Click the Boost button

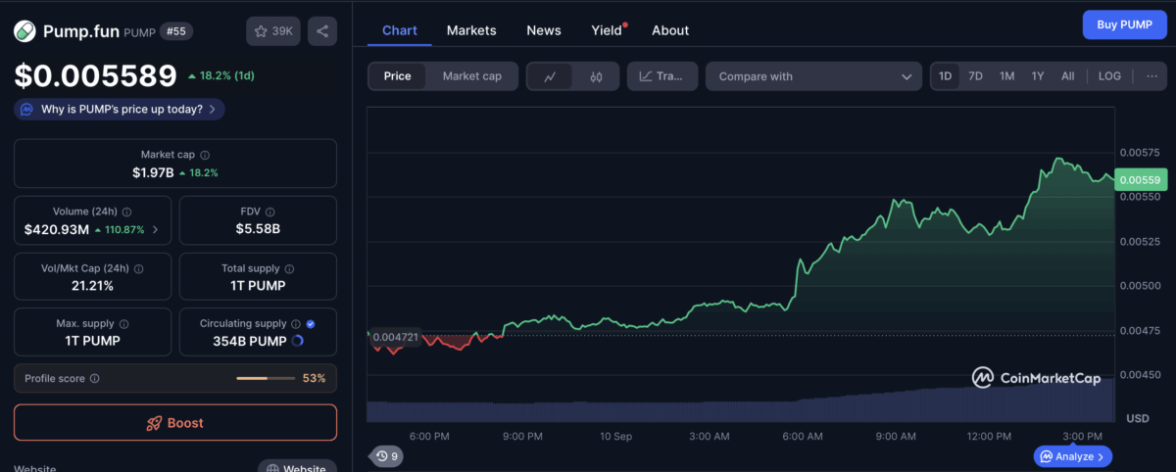pyautogui.click(x=175, y=422)
